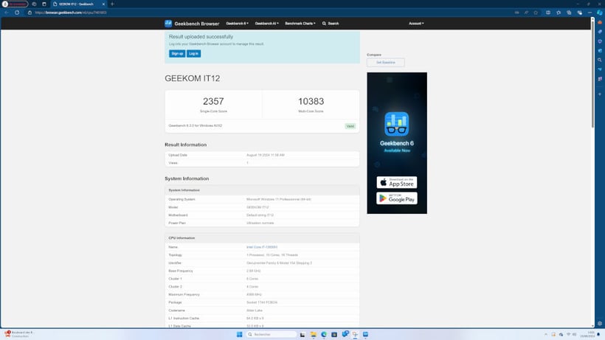The width and height of the screenshot is (605, 340).
Task: View site information lock icon
Action: click(30, 13)
